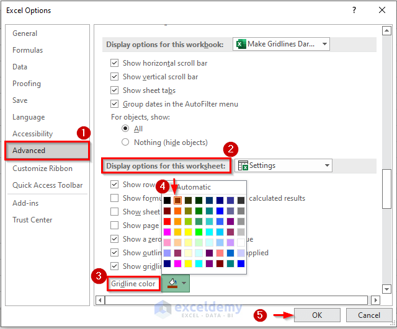397x329 pixels.
Task: Expand the workbook selection dropdown
Action: tap(324, 44)
